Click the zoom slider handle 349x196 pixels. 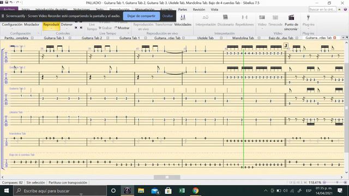[337, 182]
